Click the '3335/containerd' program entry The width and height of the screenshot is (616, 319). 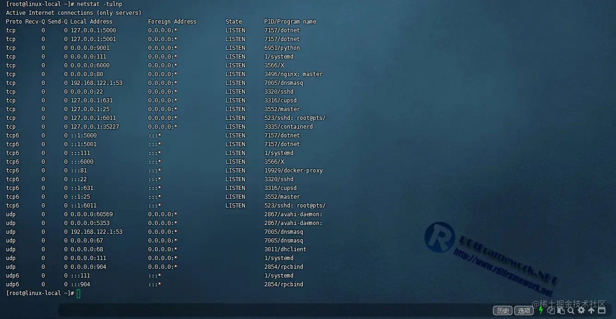tap(288, 127)
